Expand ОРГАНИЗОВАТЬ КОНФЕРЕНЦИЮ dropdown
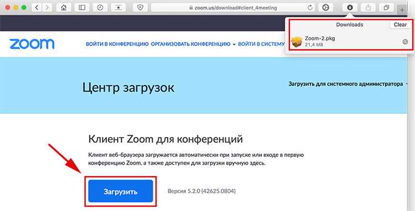 (193, 44)
